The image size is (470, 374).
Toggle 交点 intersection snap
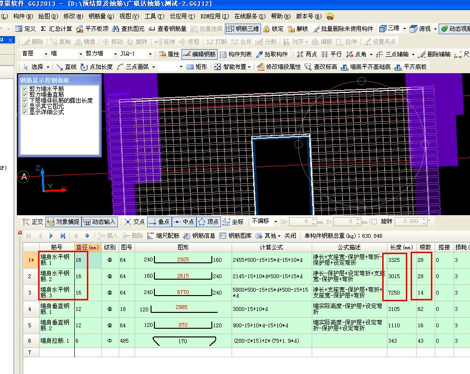click(x=135, y=221)
